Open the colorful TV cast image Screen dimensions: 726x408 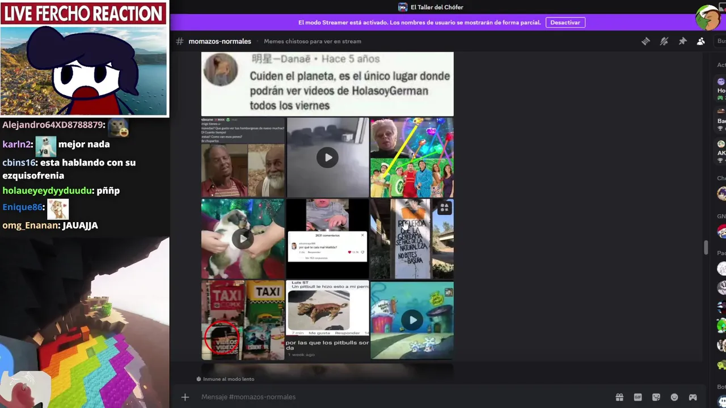point(412,158)
